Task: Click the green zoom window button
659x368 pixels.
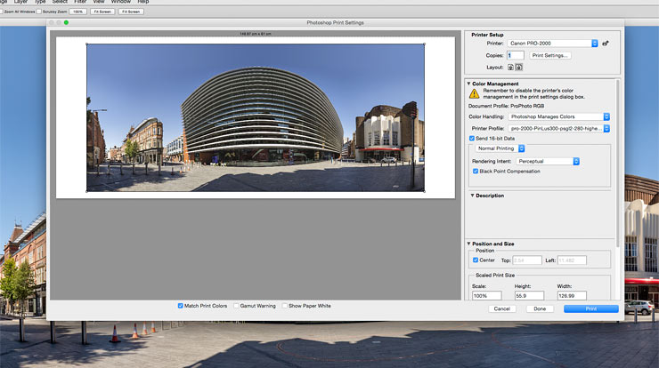Action: [66, 22]
